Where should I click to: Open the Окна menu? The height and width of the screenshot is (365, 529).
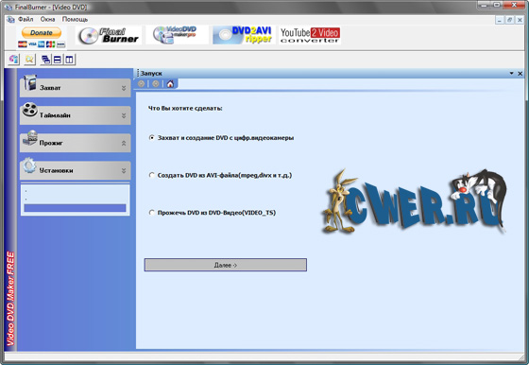[x=47, y=19]
